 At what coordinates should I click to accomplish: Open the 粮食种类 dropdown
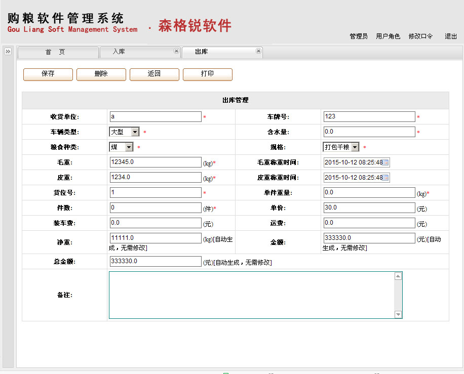[129, 147]
